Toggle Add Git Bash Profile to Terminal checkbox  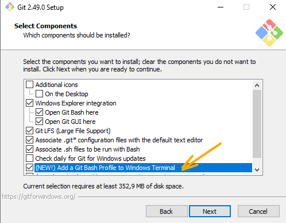29,168
